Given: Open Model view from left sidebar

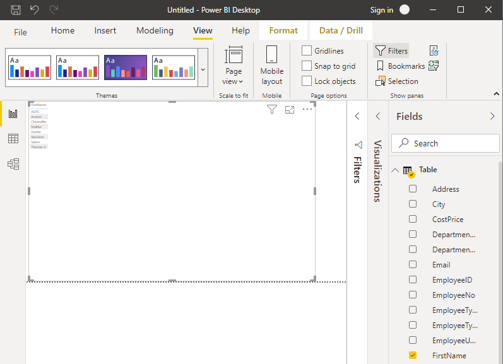Looking at the screenshot, I should 13,164.
